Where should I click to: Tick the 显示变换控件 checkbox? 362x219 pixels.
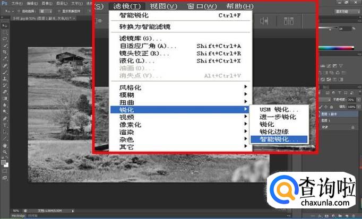click(x=59, y=11)
